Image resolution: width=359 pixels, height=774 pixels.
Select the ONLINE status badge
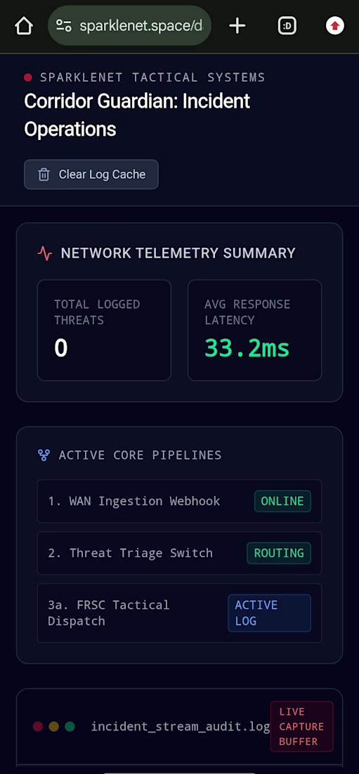point(282,501)
